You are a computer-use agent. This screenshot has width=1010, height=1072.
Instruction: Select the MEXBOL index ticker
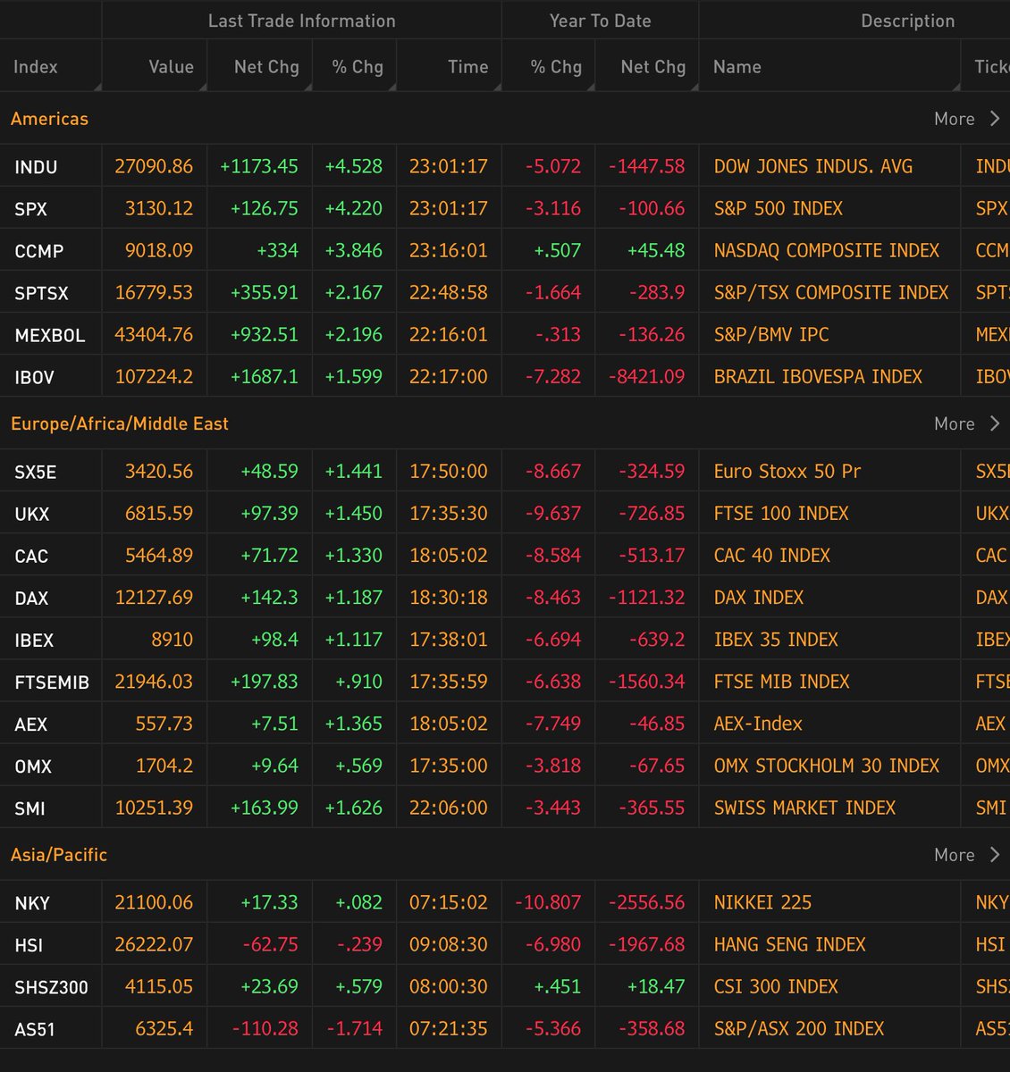click(50, 335)
